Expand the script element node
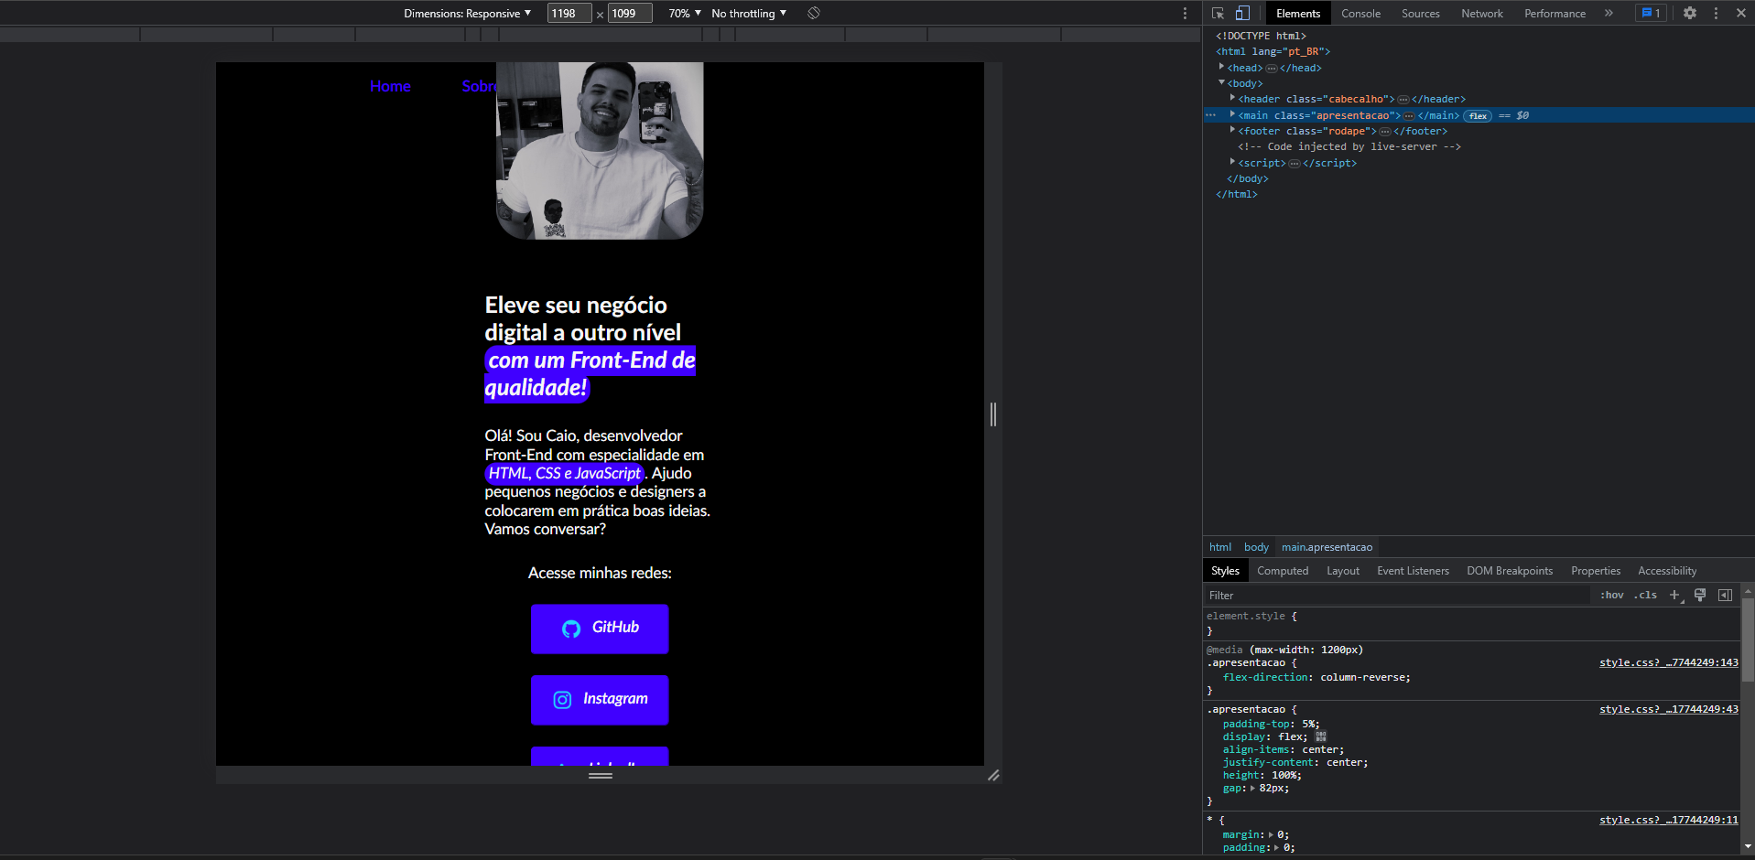Image resolution: width=1755 pixels, height=860 pixels. (1232, 162)
